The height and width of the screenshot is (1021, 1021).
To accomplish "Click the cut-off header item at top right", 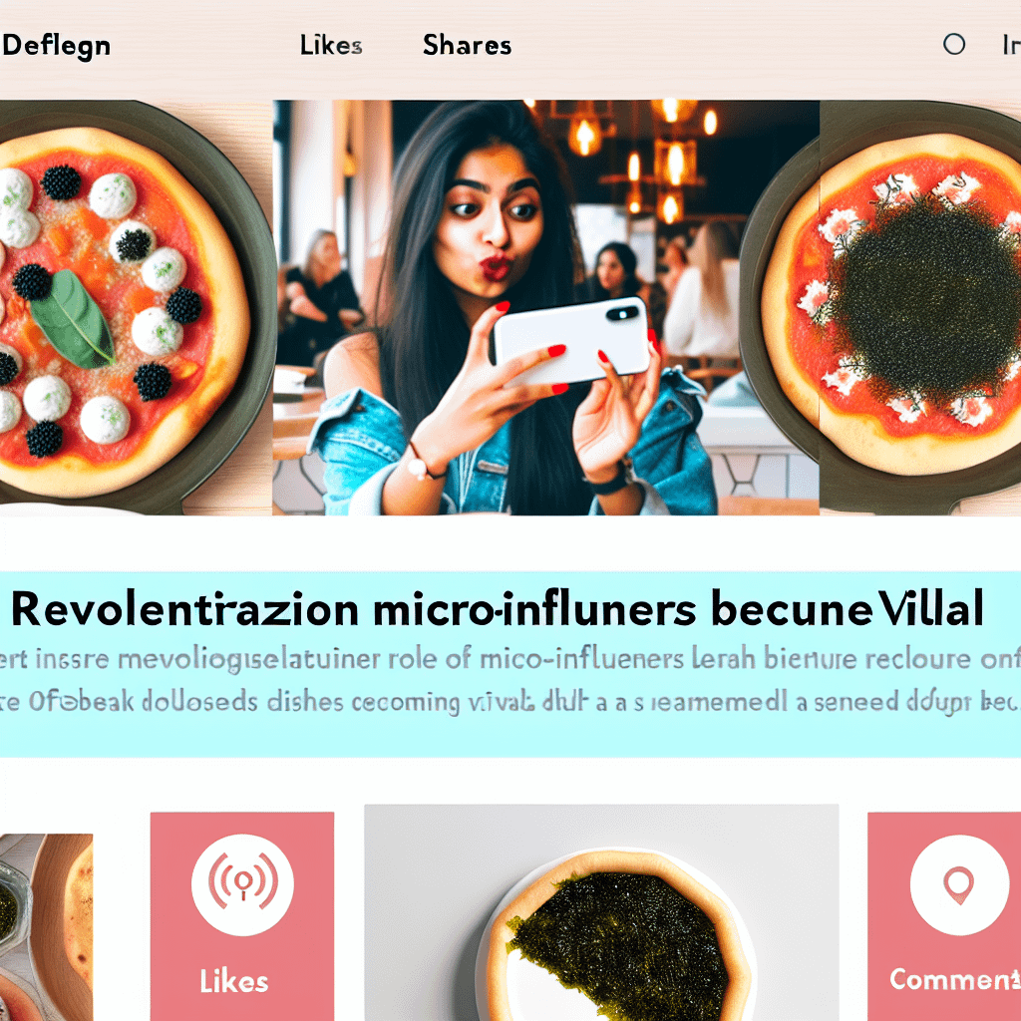I will click(x=1011, y=45).
